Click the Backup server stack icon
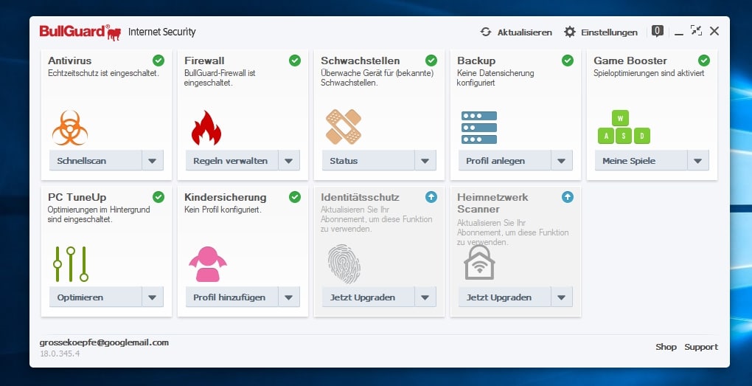The width and height of the screenshot is (752, 386). 479,128
